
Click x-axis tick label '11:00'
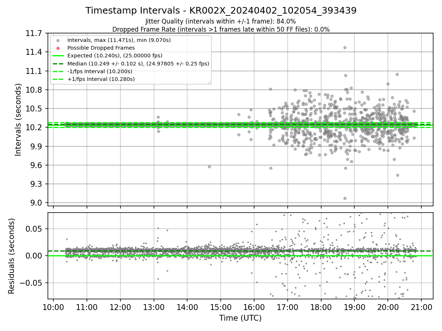pos(87,307)
